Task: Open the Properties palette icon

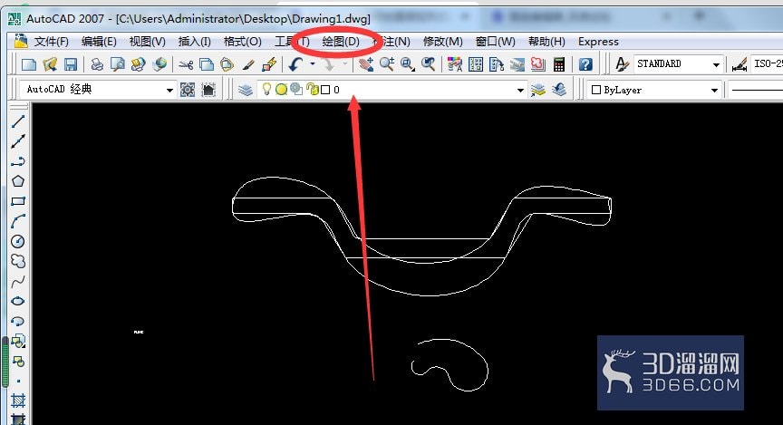Action: click(x=454, y=64)
